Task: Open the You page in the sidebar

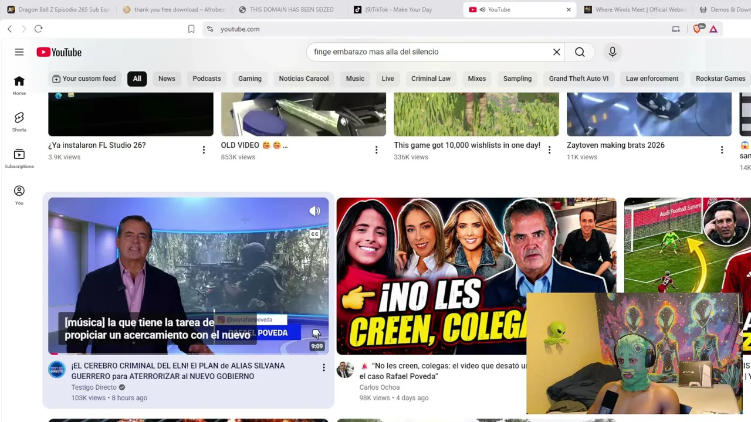Action: (x=19, y=195)
